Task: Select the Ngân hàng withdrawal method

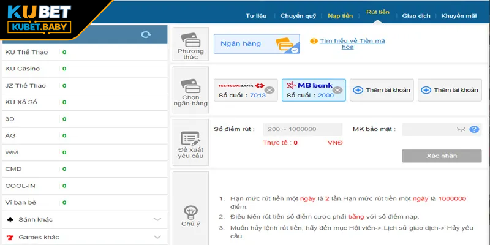Action: [x=257, y=43]
